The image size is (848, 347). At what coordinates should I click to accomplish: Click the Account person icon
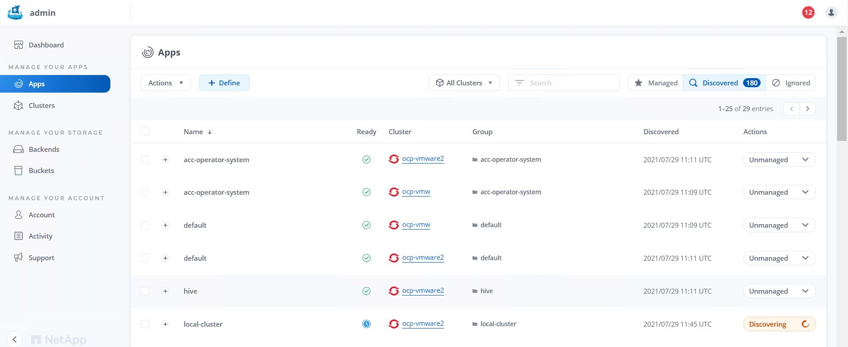(x=19, y=215)
